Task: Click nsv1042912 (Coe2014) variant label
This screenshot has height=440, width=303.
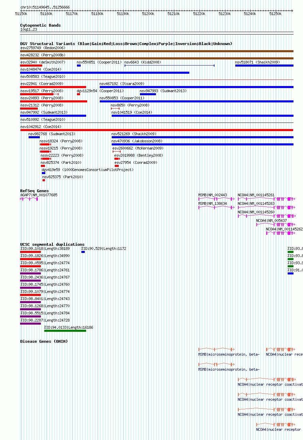Action: 41,127
